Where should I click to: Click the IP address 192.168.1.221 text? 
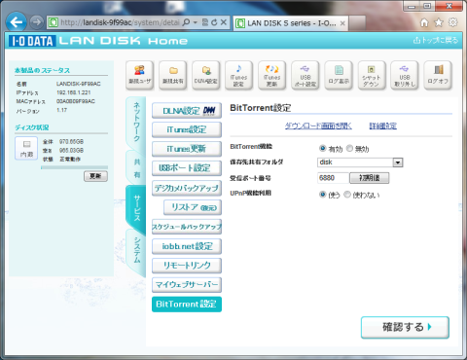tap(74, 92)
